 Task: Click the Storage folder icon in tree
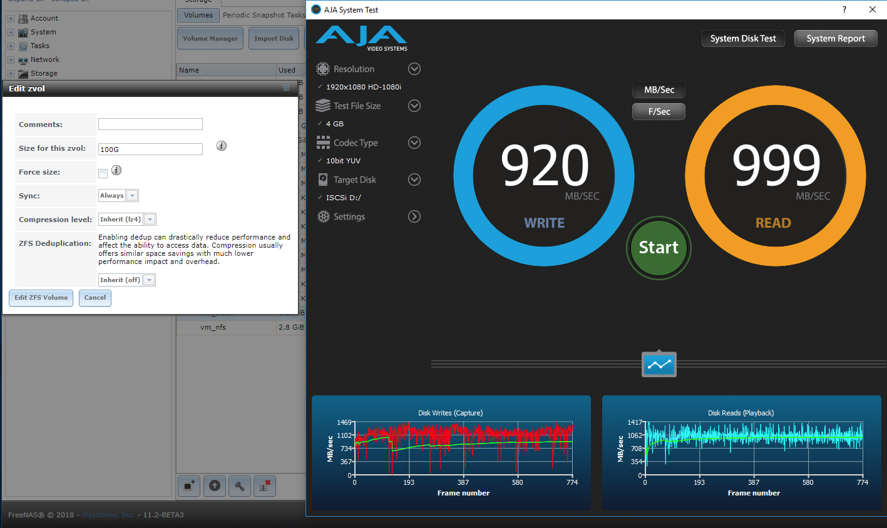[23, 74]
